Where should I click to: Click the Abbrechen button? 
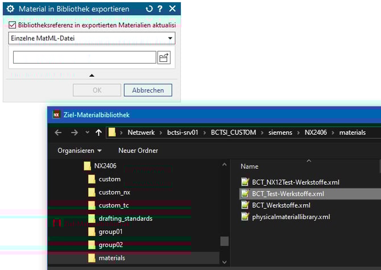coord(148,90)
